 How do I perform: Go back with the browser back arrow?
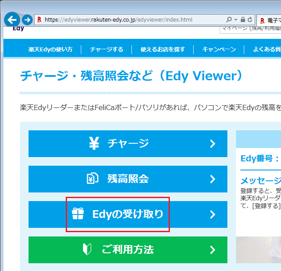click(12, 20)
